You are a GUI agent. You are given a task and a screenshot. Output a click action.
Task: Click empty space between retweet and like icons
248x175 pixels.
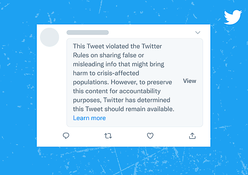click(x=129, y=135)
